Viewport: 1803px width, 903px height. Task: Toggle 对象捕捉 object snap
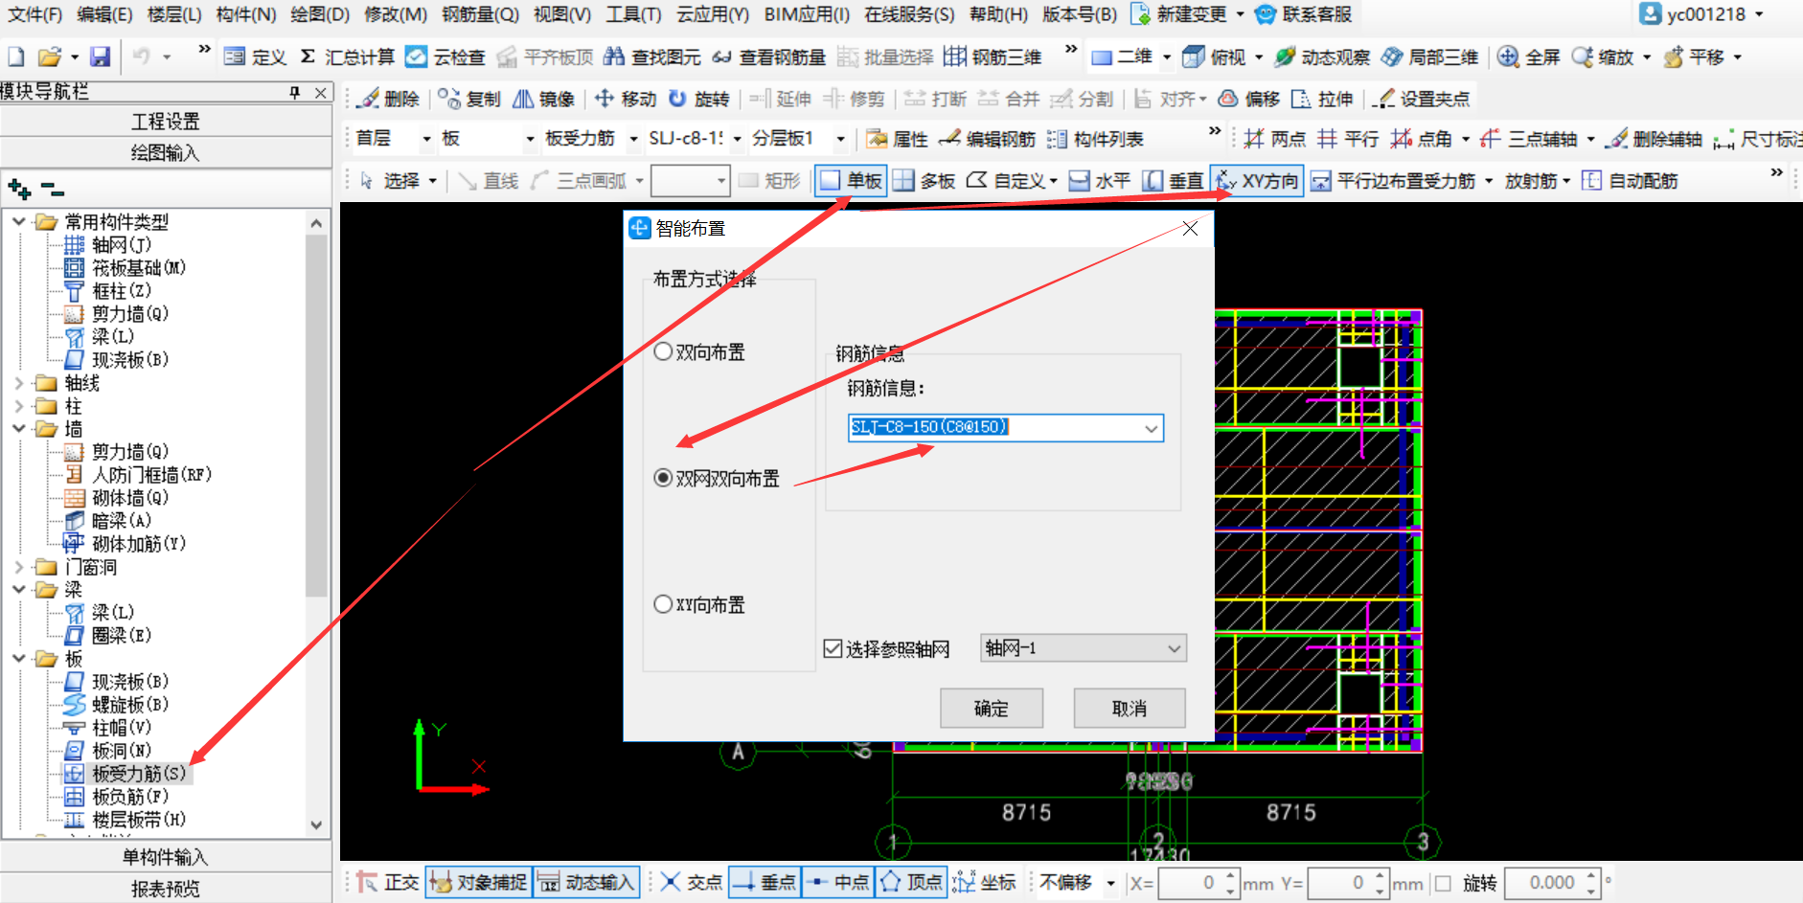coord(477,882)
